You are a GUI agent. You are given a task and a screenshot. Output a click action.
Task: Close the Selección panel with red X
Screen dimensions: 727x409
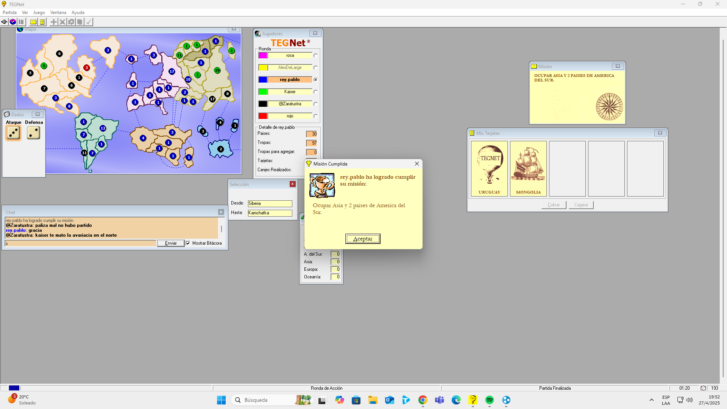pos(293,184)
